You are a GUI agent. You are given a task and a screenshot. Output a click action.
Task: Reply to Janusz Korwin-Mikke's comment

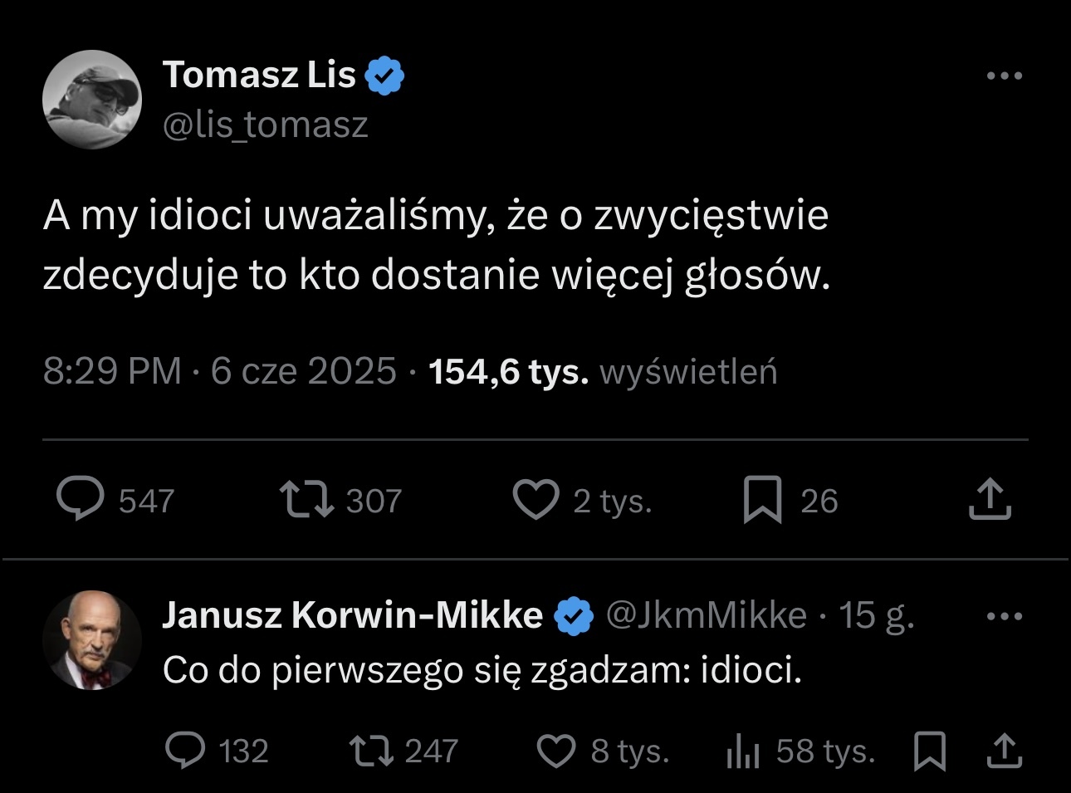tap(185, 751)
